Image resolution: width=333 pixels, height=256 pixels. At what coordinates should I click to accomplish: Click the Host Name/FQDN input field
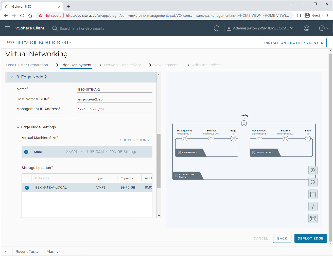(114, 99)
